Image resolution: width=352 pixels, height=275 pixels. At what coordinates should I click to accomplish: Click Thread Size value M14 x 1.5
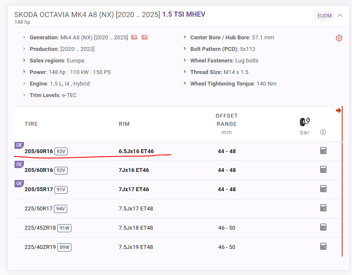coord(236,72)
